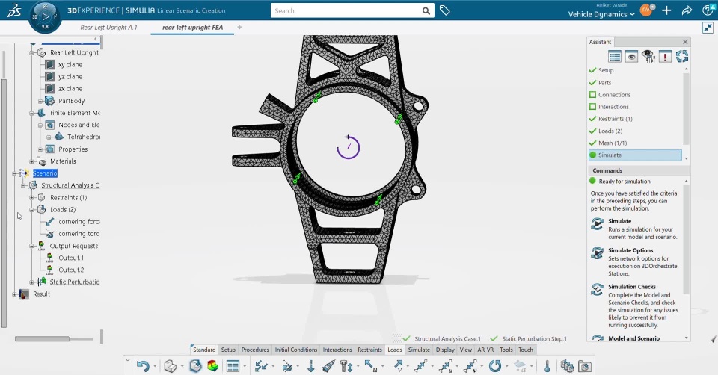Click the Setup checkmark step
Viewport: 718px width, 375px height.
pyautogui.click(x=601, y=70)
